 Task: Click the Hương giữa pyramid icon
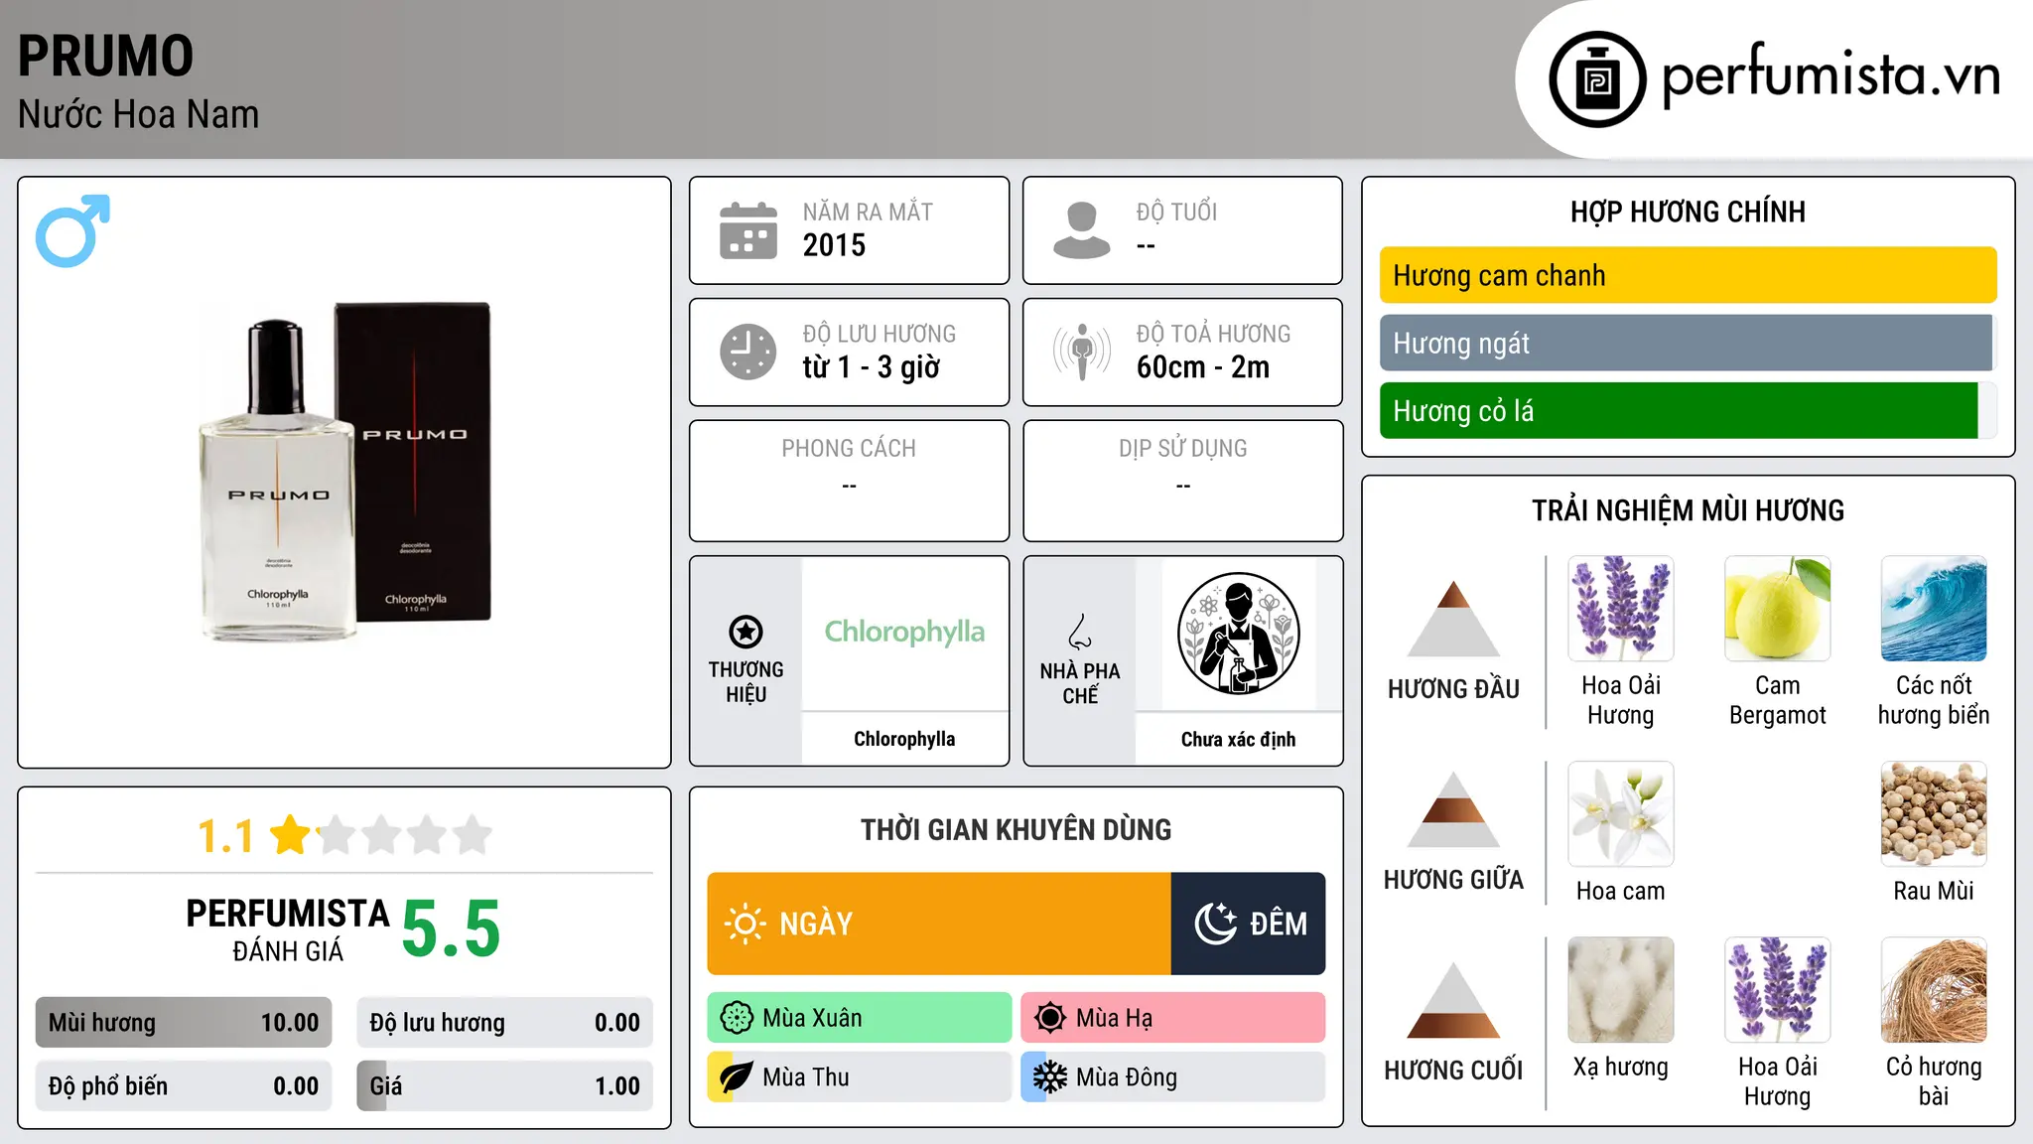[1453, 809]
